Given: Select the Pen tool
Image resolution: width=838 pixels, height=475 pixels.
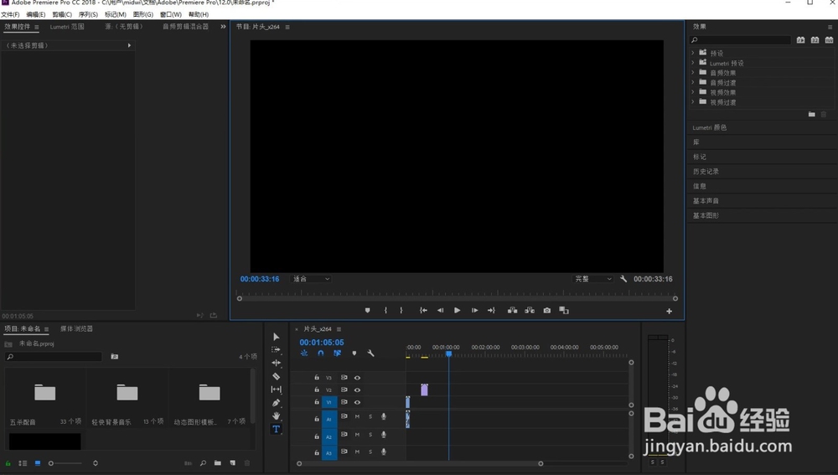Looking at the screenshot, I should (277, 403).
